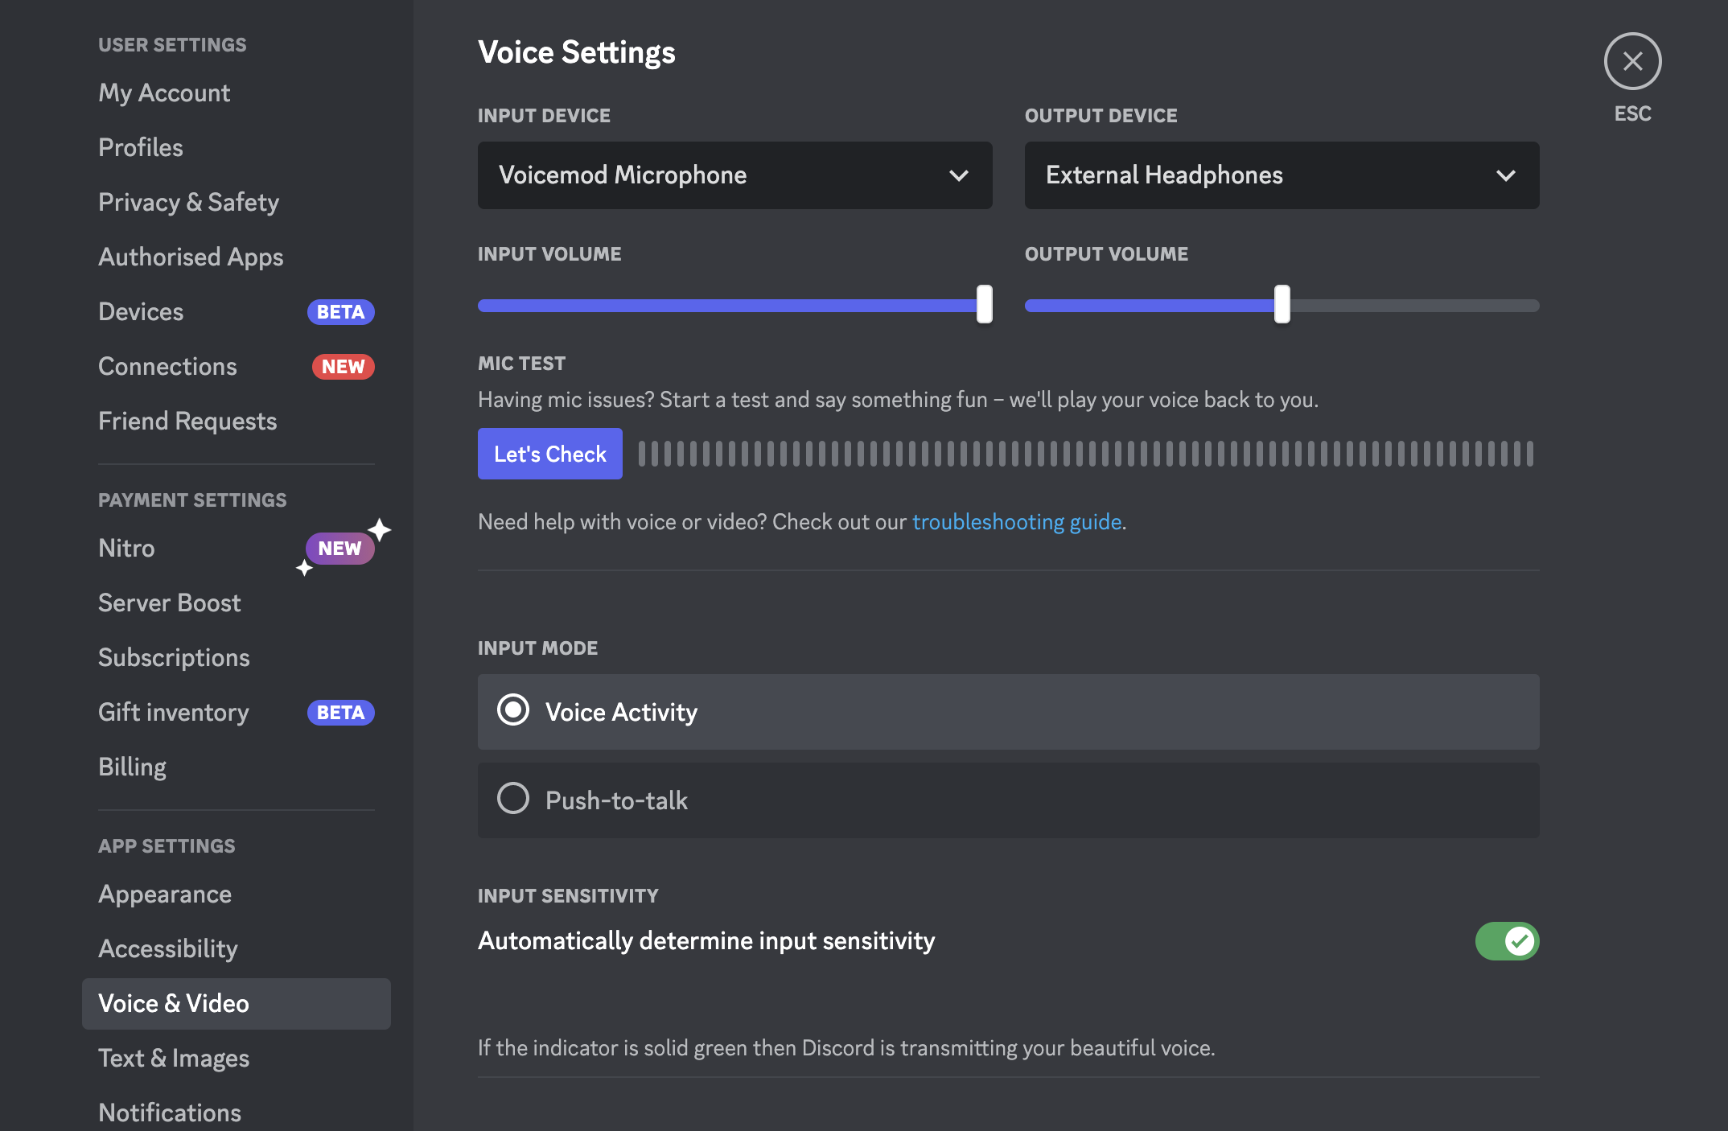Start the mic test with Let's Check
Image resolution: width=1728 pixels, height=1131 pixels.
[549, 453]
